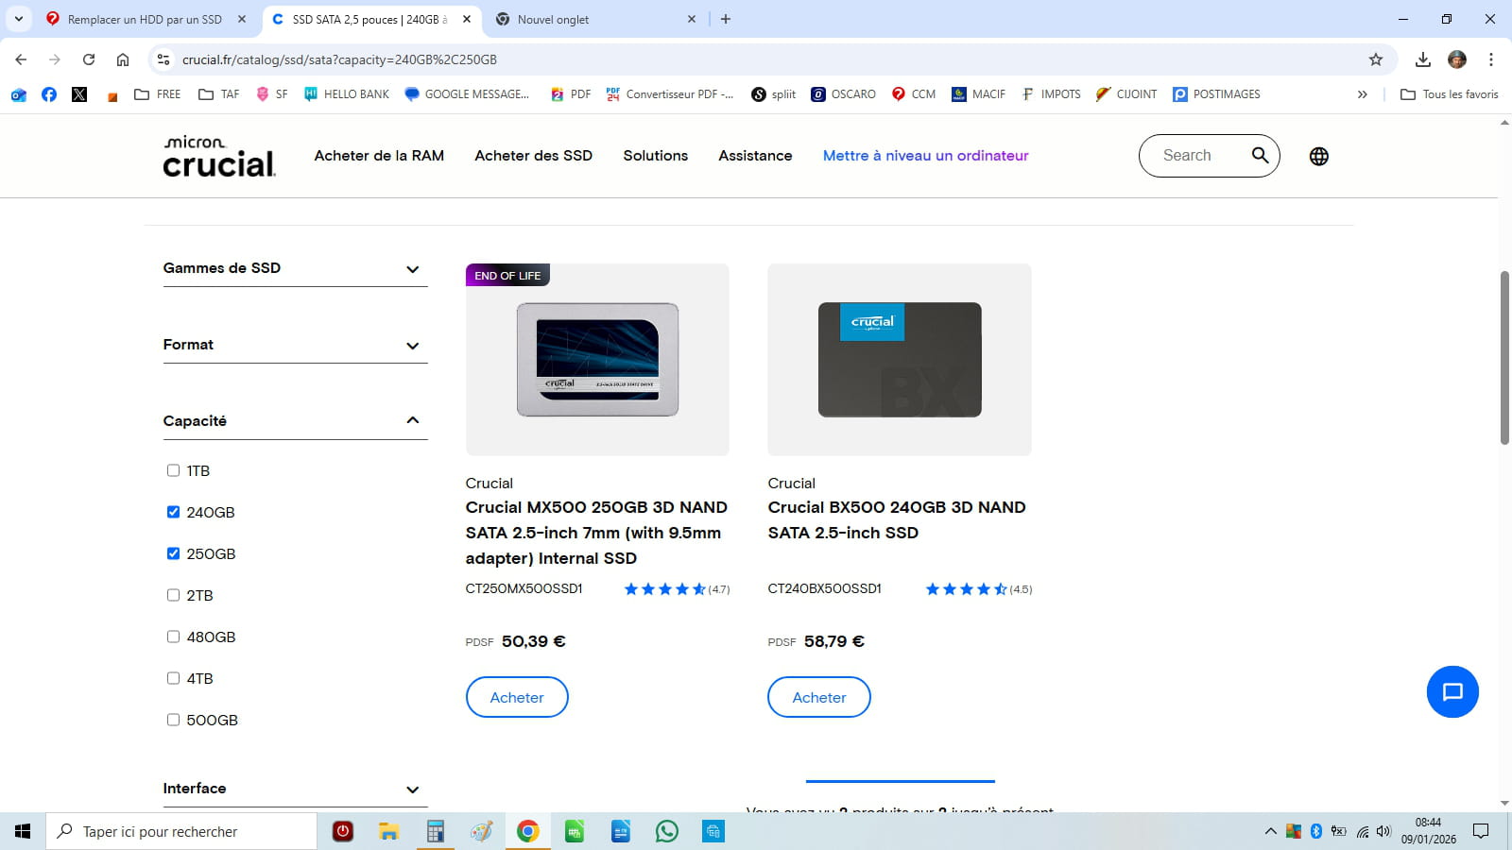Open the Paint app from the taskbar

pyautogui.click(x=481, y=831)
